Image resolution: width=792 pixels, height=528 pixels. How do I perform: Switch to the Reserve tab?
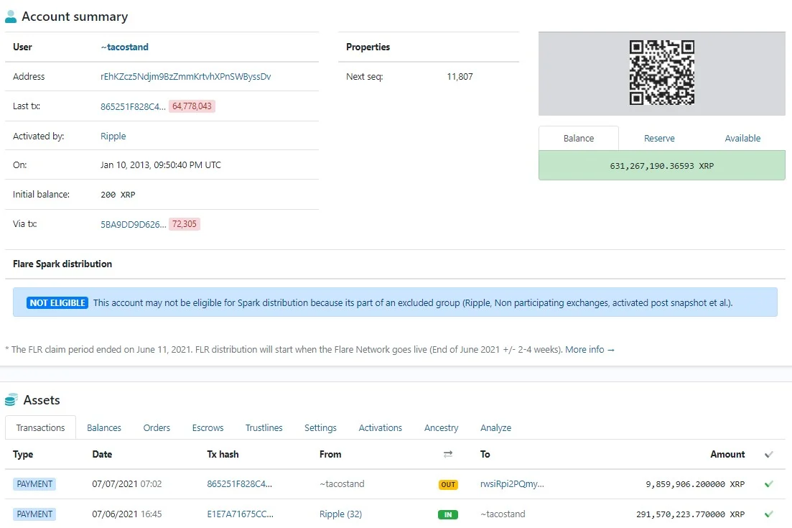pos(658,138)
